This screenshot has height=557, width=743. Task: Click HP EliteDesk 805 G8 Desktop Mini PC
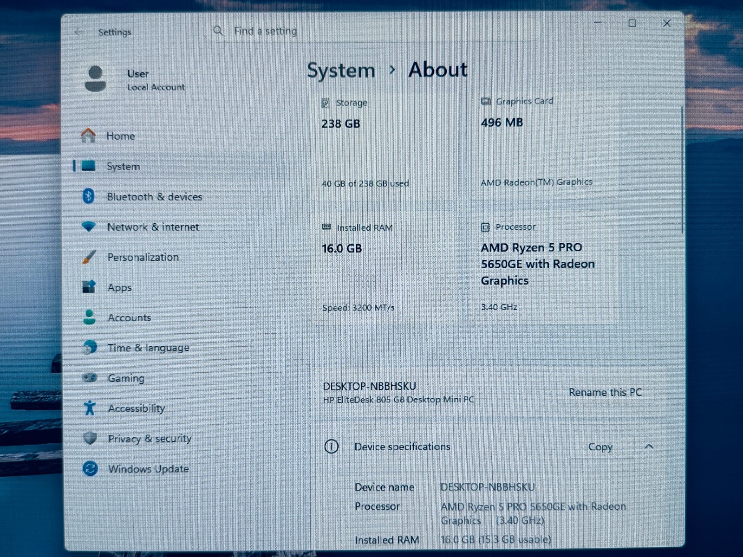pyautogui.click(x=398, y=400)
